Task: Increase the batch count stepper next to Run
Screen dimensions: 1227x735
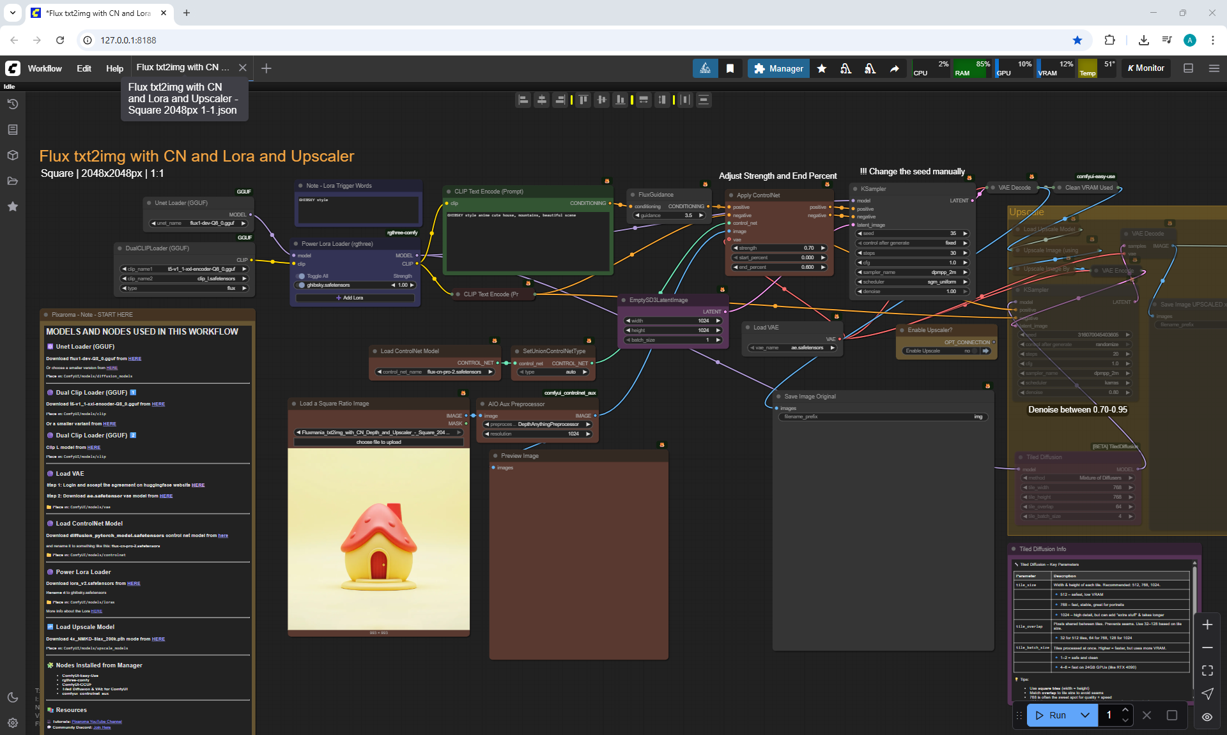Action: (1125, 710)
